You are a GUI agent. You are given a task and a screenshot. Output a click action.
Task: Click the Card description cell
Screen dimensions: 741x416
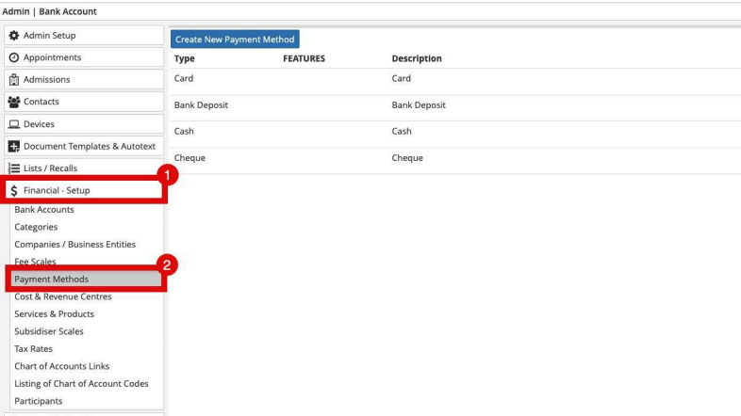pos(402,78)
